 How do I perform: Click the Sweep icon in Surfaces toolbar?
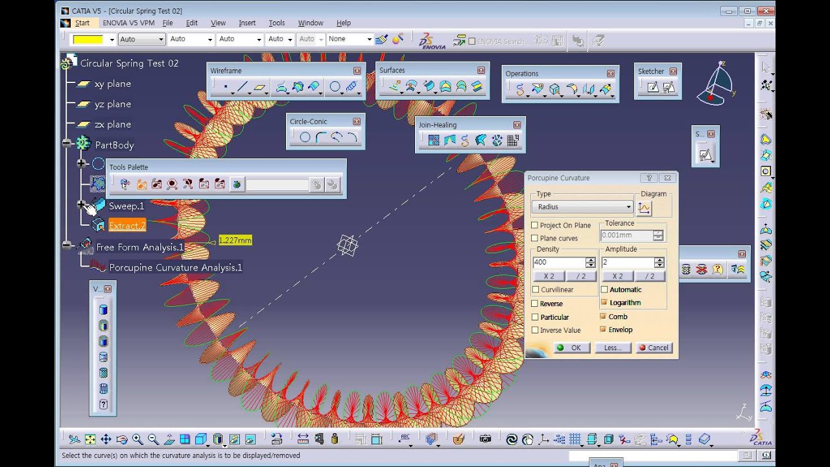(429, 86)
